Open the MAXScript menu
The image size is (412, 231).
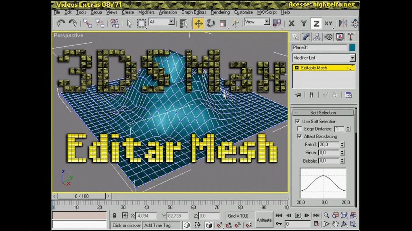point(267,12)
